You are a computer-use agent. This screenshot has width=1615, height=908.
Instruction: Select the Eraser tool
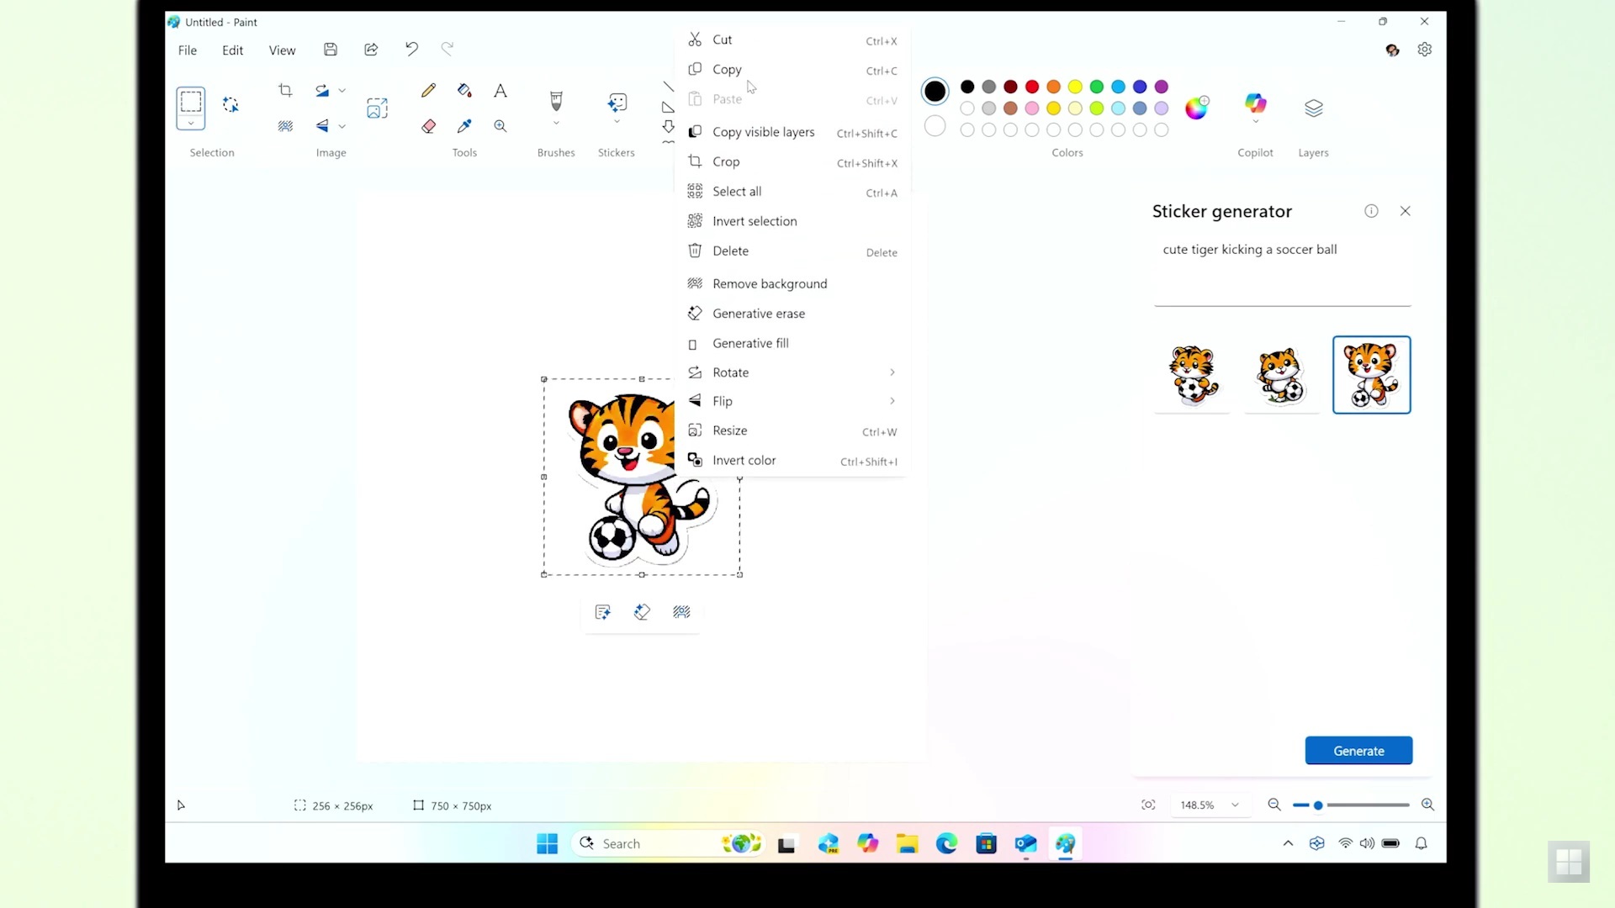click(428, 126)
